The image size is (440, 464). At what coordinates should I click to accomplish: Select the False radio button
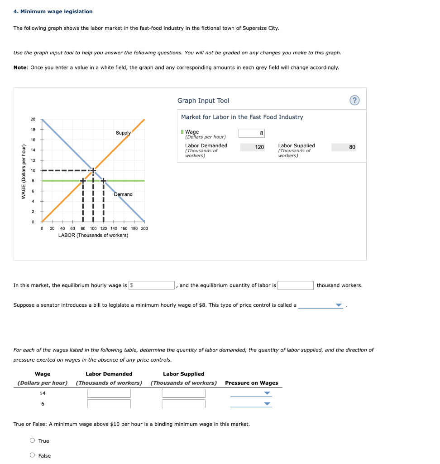pyautogui.click(x=32, y=455)
